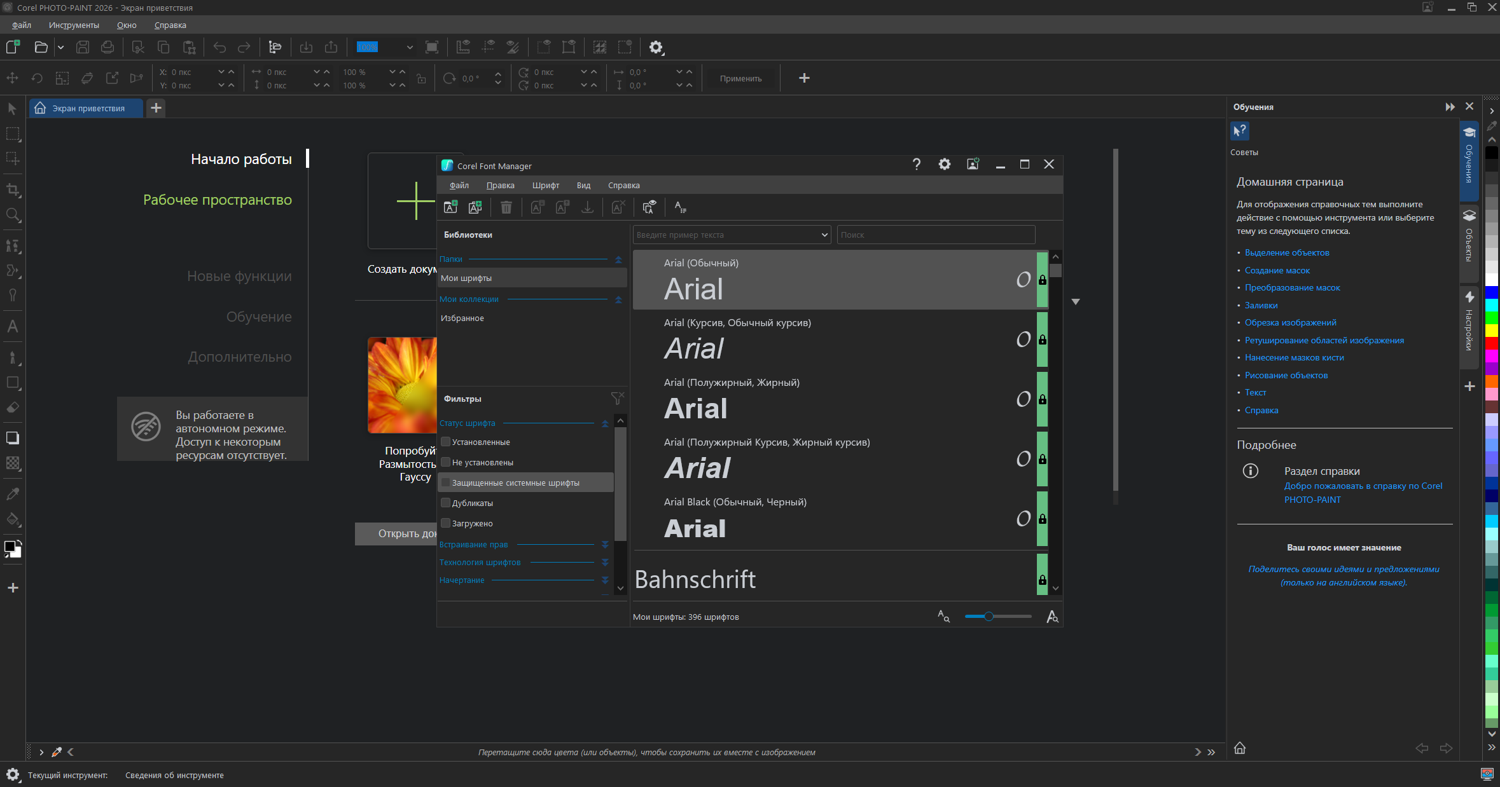1500x787 pixels.
Task: Click the full-screen preview icon
Action: pyautogui.click(x=432, y=47)
